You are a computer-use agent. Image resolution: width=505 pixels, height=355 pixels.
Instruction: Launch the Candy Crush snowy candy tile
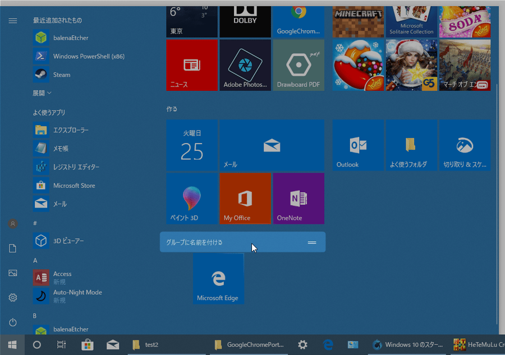(358, 65)
